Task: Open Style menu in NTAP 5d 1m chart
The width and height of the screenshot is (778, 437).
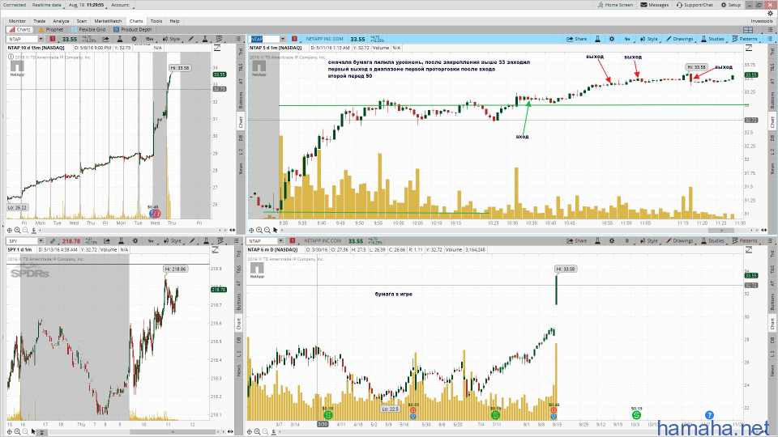Action: 648,39
